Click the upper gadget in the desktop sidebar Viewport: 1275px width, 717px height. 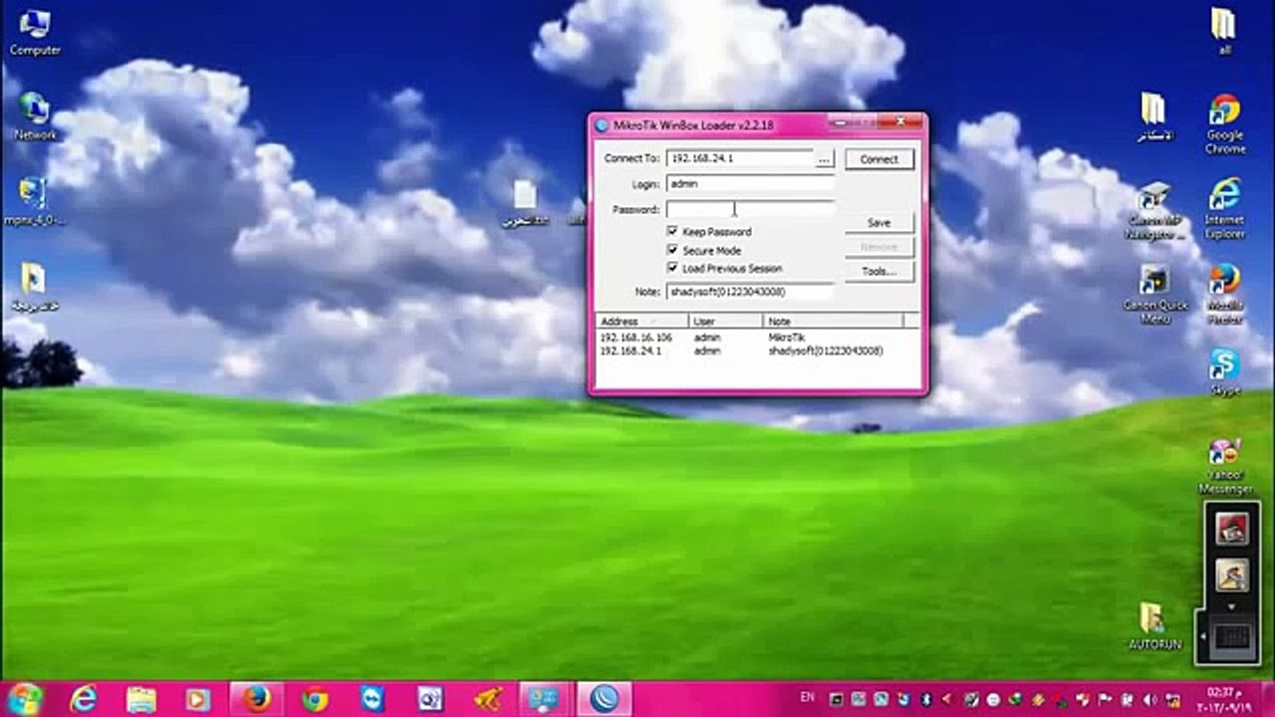(1232, 529)
